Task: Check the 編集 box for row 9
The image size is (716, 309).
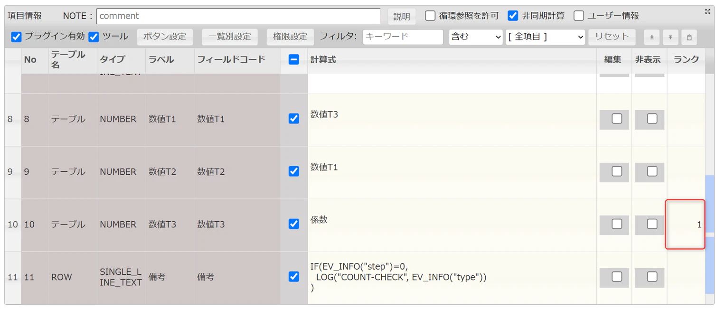Action: (617, 171)
